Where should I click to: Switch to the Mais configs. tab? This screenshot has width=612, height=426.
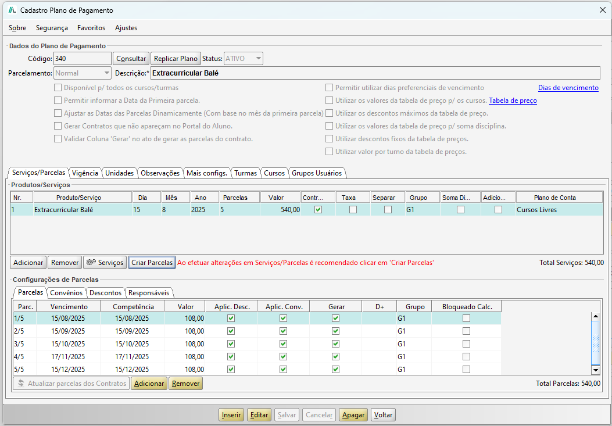coord(207,173)
